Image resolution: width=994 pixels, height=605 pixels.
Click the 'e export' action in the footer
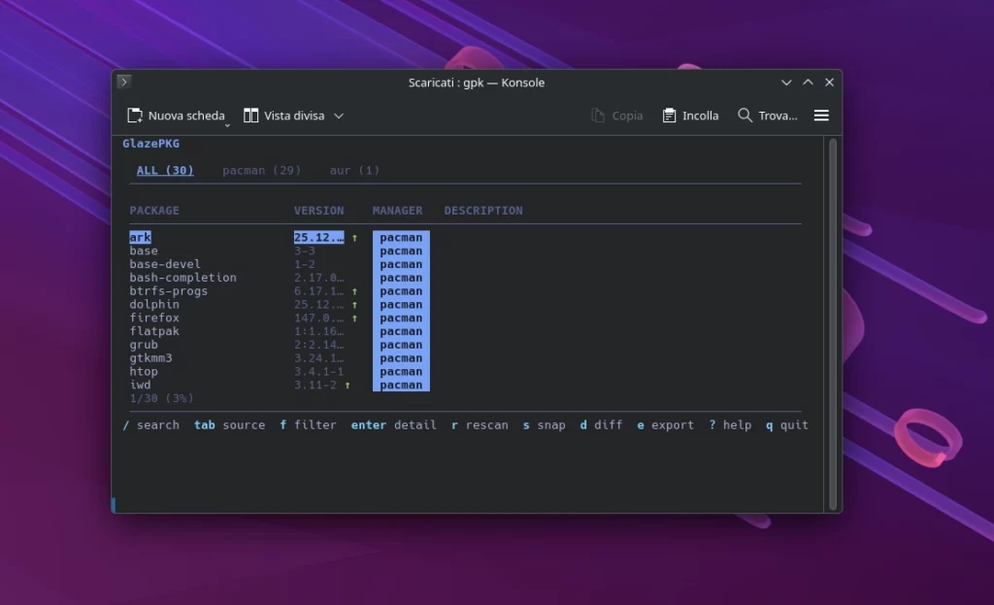coord(665,424)
